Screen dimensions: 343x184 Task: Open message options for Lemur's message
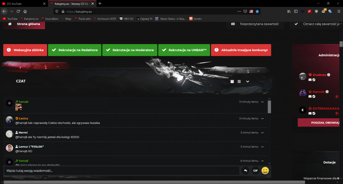262,147
